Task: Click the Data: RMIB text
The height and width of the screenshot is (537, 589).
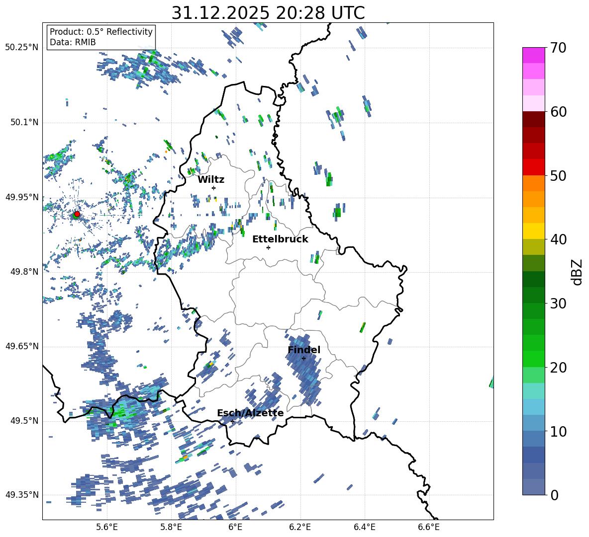Action: [x=73, y=42]
